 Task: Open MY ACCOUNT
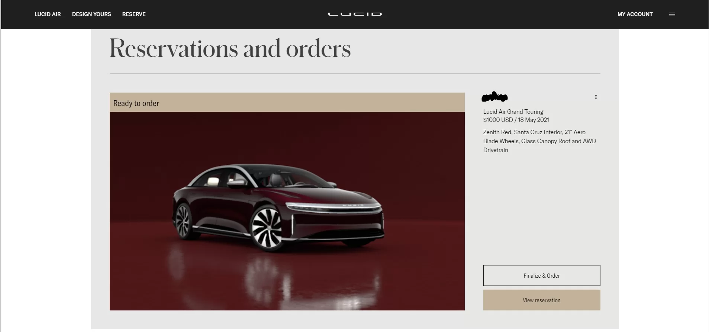[x=635, y=14]
